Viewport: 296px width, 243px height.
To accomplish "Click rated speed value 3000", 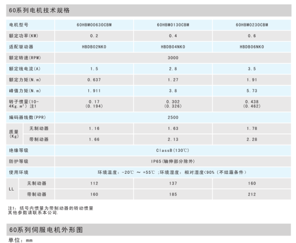I will point(173,58).
